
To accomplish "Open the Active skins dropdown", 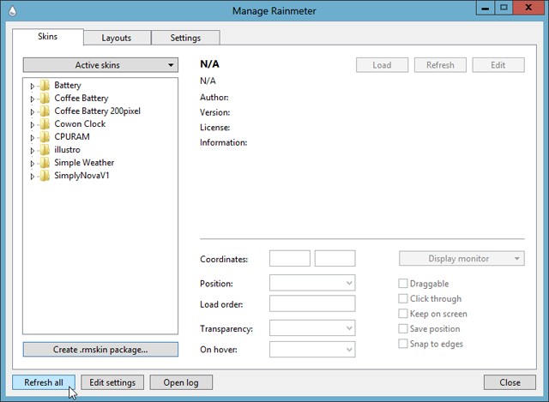I will pos(100,65).
